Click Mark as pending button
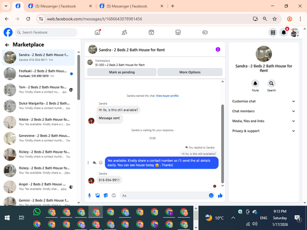This screenshot has height=230, width=307. [122, 72]
